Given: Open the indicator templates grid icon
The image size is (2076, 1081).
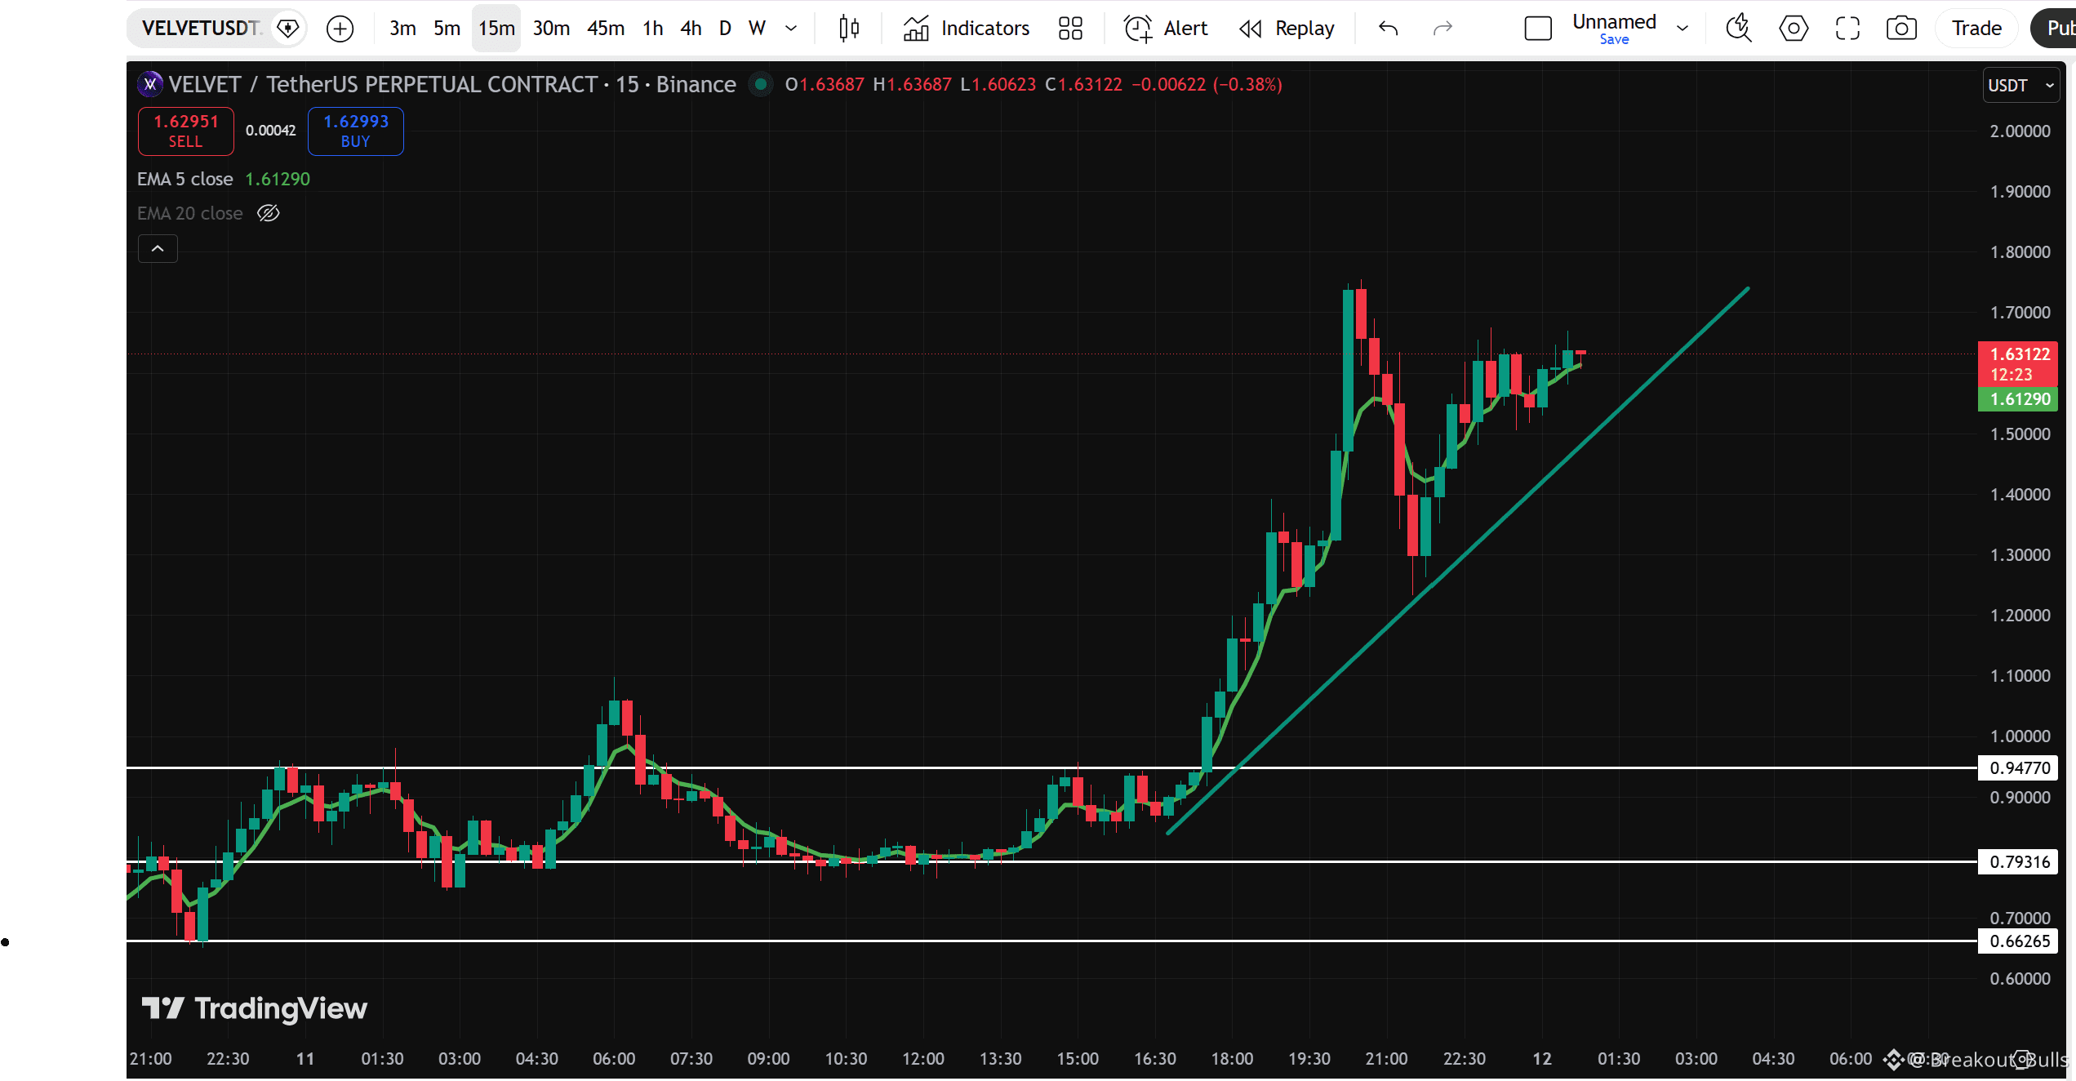Looking at the screenshot, I should 1070,29.
